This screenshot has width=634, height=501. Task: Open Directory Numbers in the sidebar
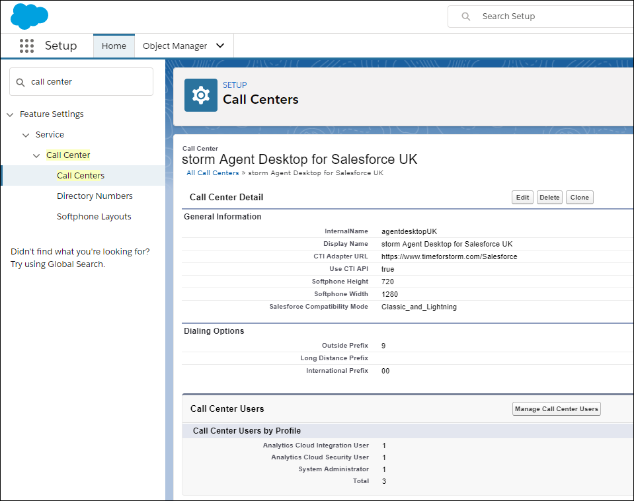coord(95,196)
